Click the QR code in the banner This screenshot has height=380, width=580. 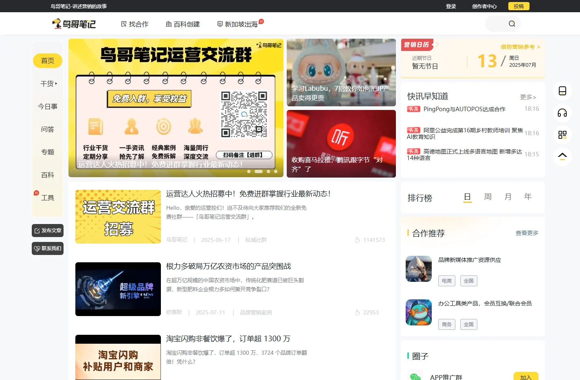point(244,114)
